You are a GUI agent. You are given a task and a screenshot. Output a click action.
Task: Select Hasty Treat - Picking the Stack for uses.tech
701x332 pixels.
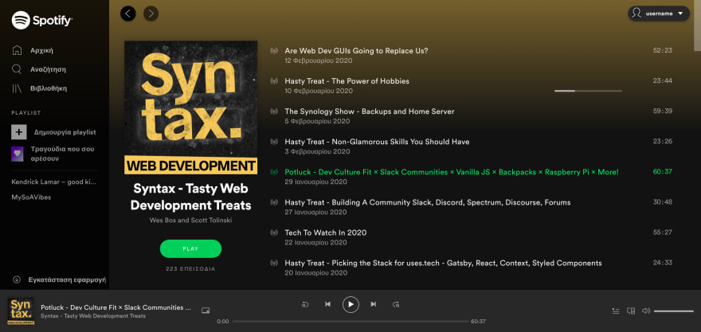point(443,263)
